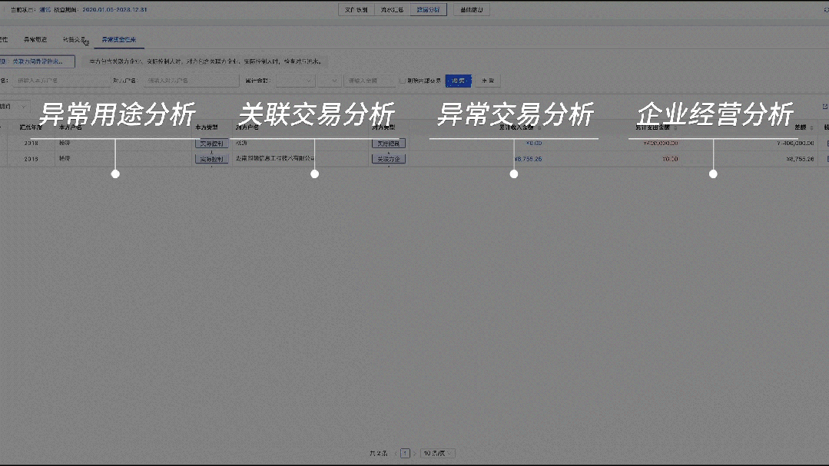The height and width of the screenshot is (466, 829).
Task: Click the 对方户名 column header
Action: tap(247, 127)
